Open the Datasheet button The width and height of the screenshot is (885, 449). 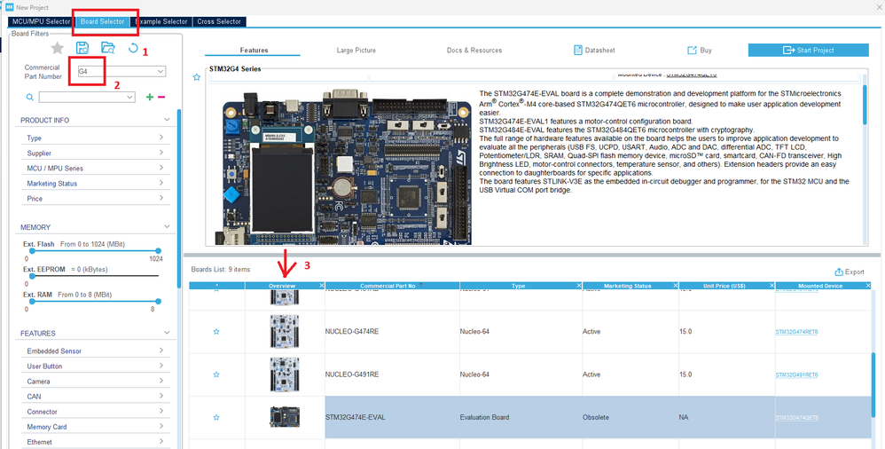(594, 51)
